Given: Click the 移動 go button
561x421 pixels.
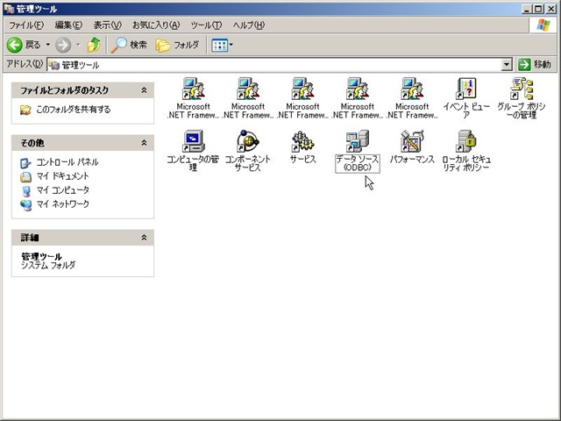Looking at the screenshot, I should tap(535, 65).
